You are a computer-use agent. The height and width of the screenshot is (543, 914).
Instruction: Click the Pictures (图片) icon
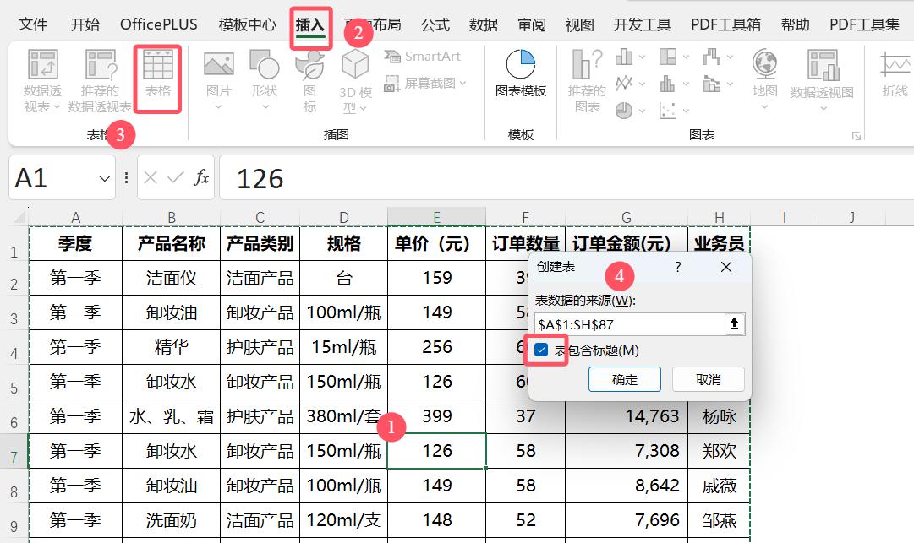click(219, 64)
